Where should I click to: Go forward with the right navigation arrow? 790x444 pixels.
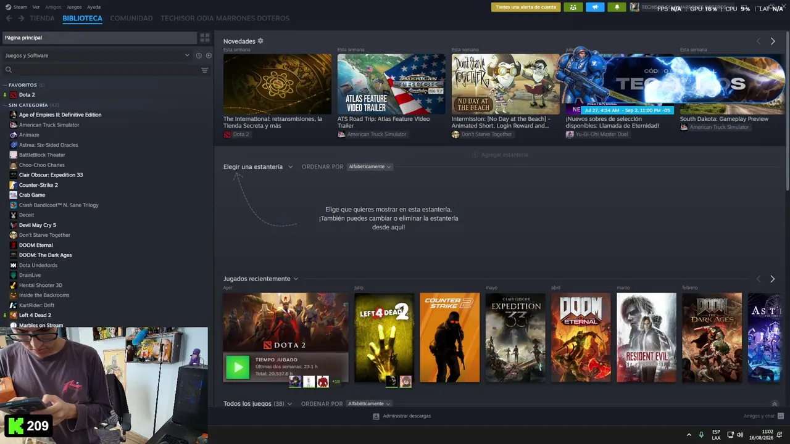21,18
